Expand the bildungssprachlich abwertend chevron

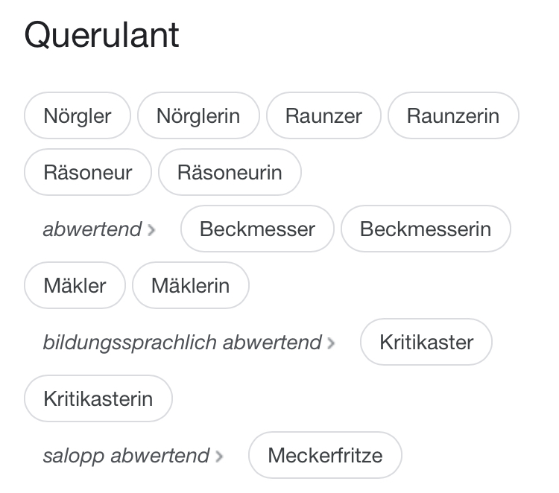(332, 343)
